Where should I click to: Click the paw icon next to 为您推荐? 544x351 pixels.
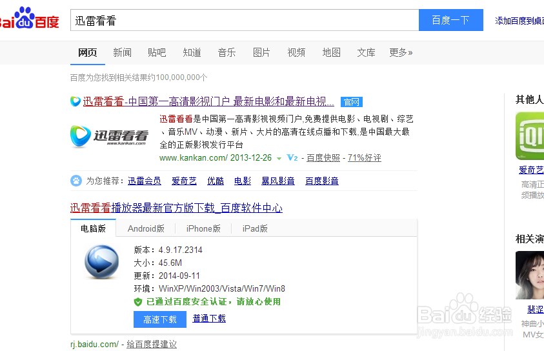point(76,181)
